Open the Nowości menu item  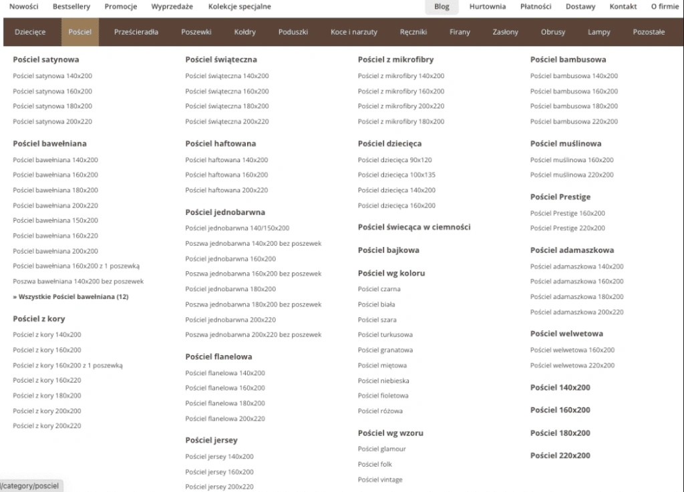tap(24, 7)
